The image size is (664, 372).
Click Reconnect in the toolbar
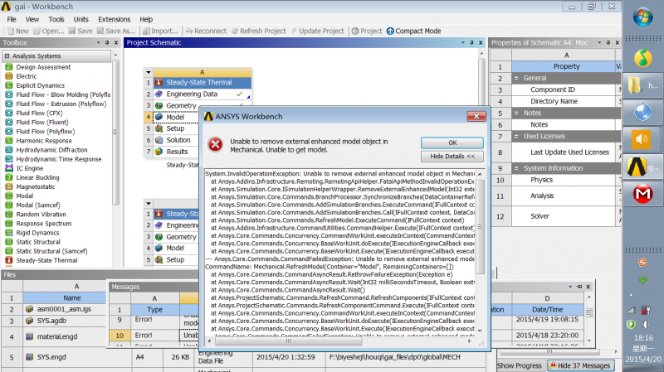[206, 31]
